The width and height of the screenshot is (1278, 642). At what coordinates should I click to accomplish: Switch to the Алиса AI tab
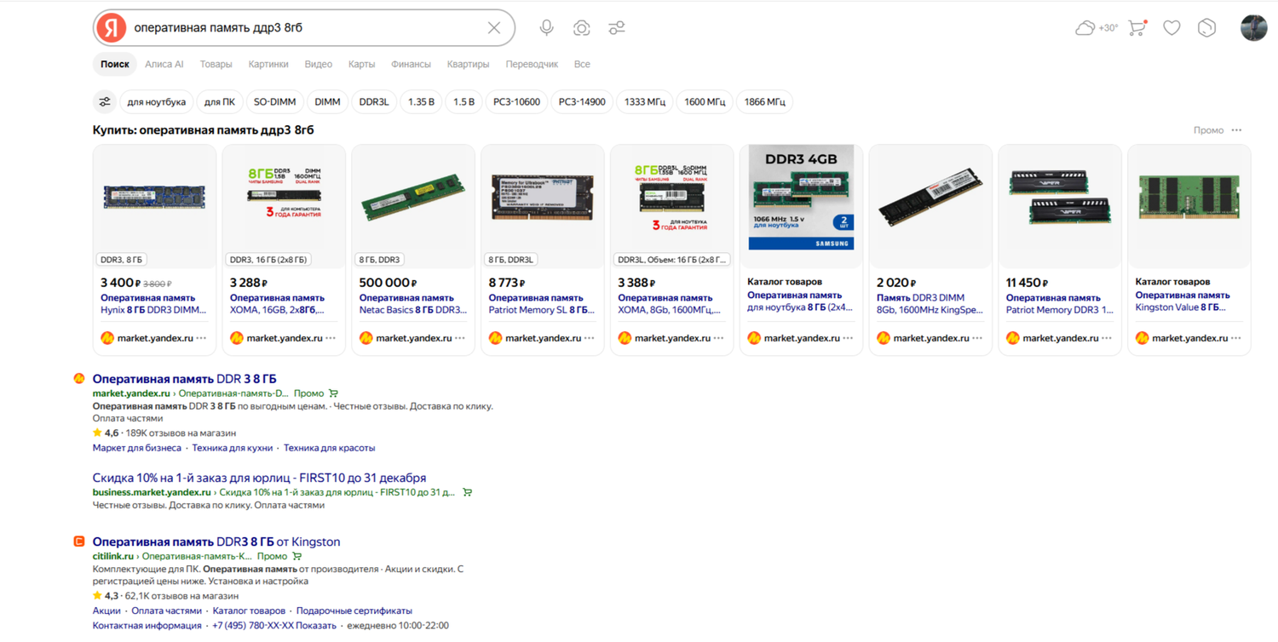click(164, 65)
